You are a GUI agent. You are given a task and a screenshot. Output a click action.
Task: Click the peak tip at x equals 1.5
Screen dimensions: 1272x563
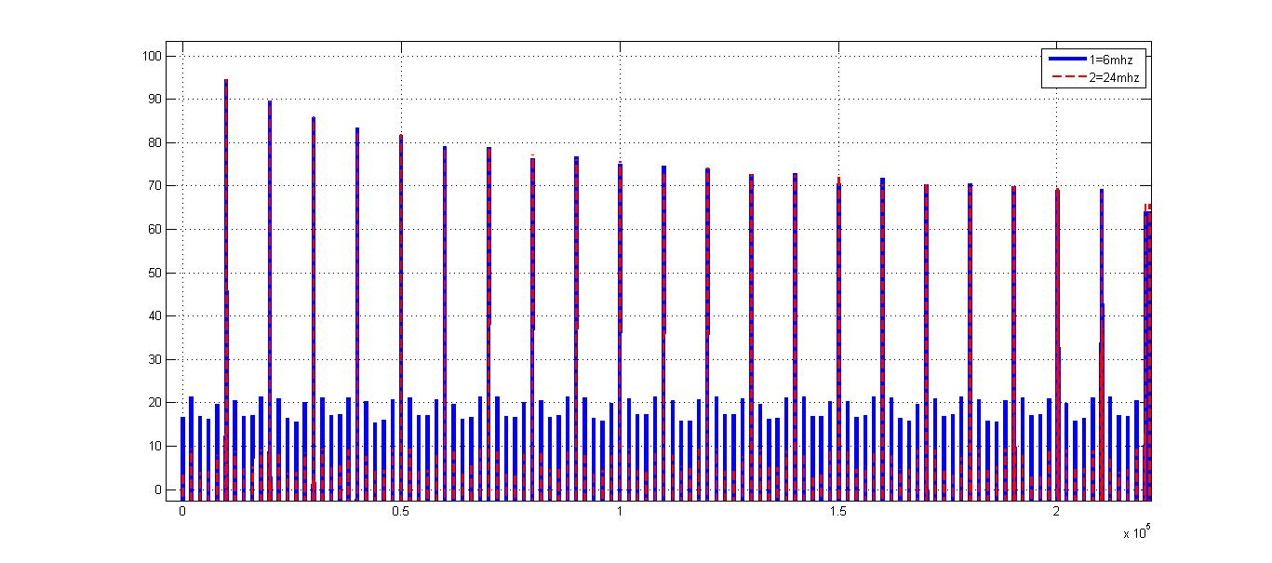pyautogui.click(x=838, y=180)
